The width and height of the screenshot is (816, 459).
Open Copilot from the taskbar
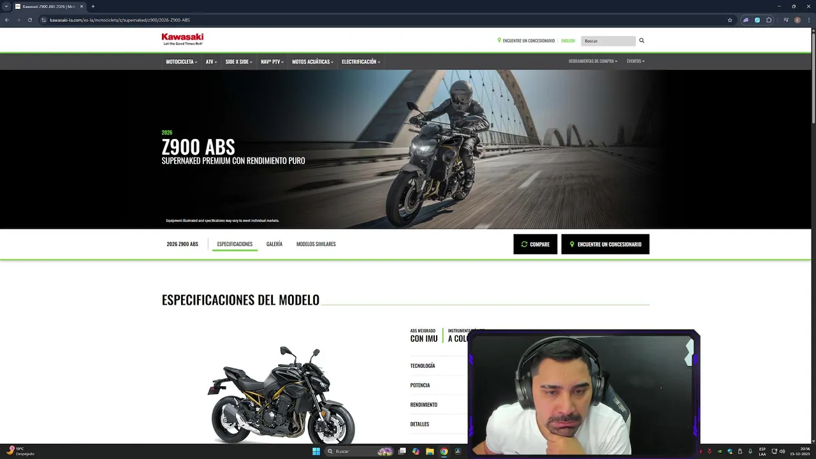pos(416,451)
